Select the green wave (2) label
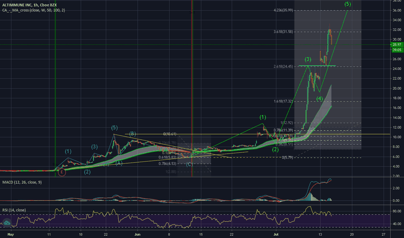404x238 pixels. coord(275,149)
